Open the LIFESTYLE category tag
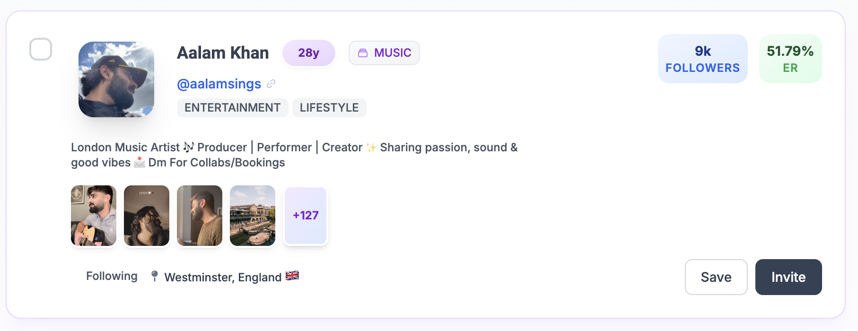 pyautogui.click(x=329, y=107)
